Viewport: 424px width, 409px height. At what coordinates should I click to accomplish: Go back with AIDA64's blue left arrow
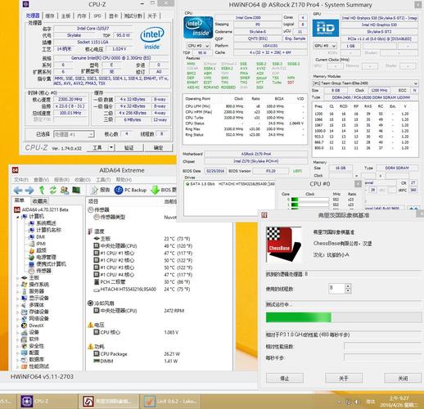(18, 190)
